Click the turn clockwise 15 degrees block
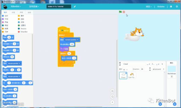Screen dimensions: 181x108 click(11, 44)
